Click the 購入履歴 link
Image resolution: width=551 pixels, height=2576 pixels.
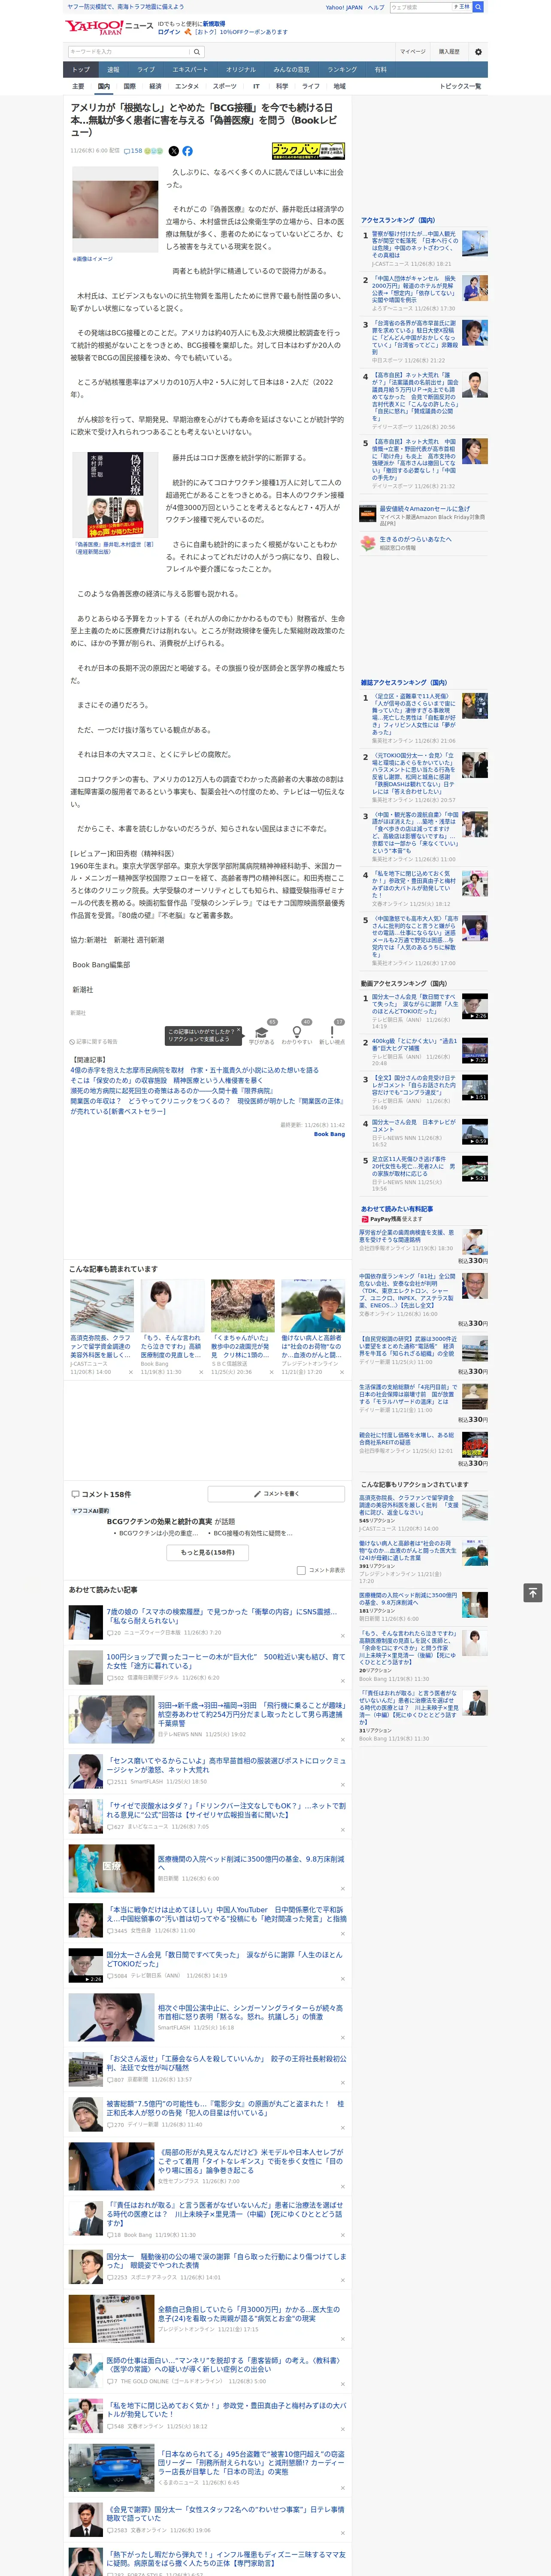point(449,52)
